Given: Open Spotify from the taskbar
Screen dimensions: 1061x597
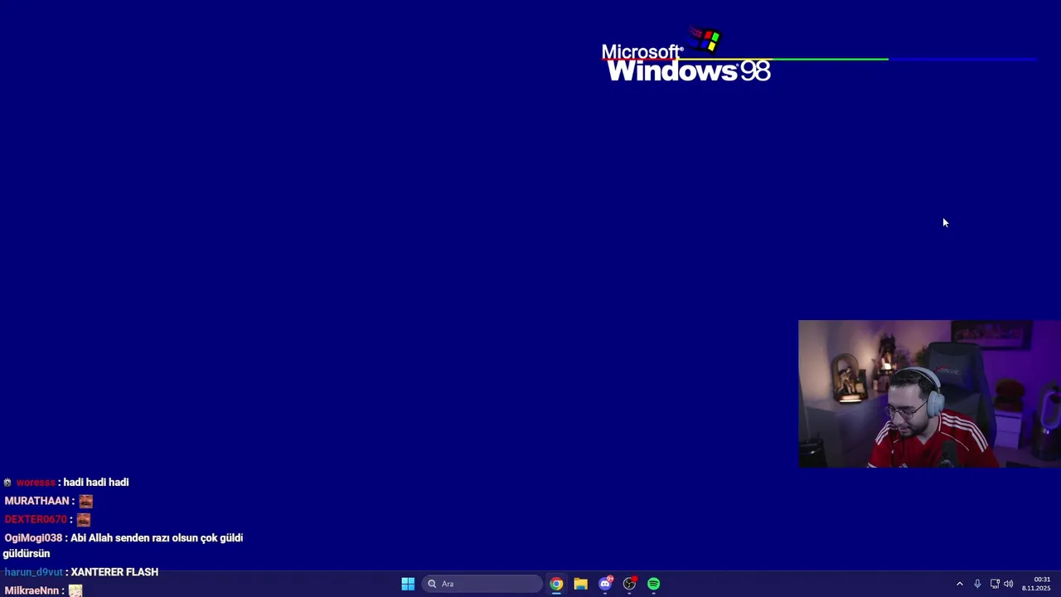Looking at the screenshot, I should click(x=654, y=584).
